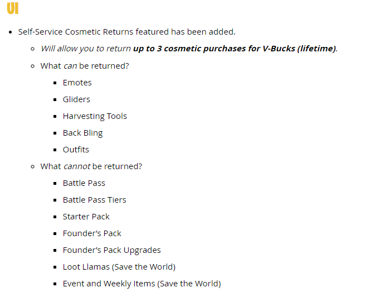Click the Founder's Pack Upgrades item
Screen dimensions: 370x297
click(112, 250)
